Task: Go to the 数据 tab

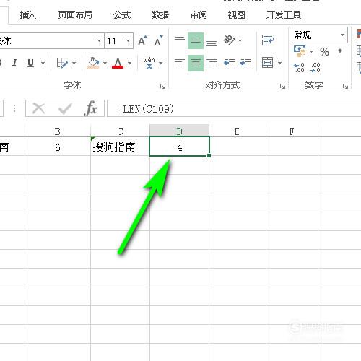Action: [160, 15]
